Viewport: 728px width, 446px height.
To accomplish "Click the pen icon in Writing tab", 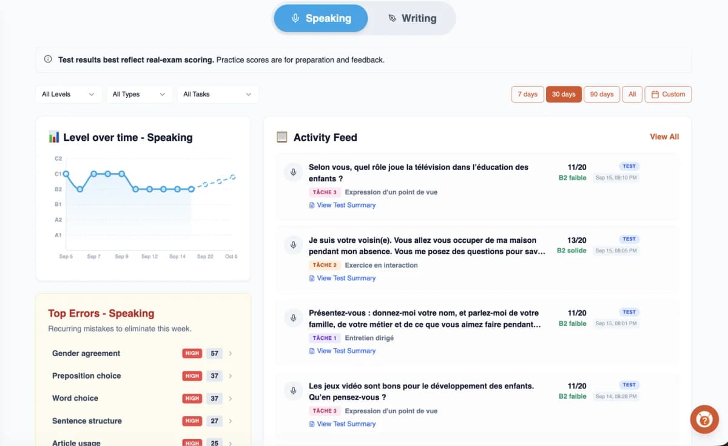I will point(392,18).
